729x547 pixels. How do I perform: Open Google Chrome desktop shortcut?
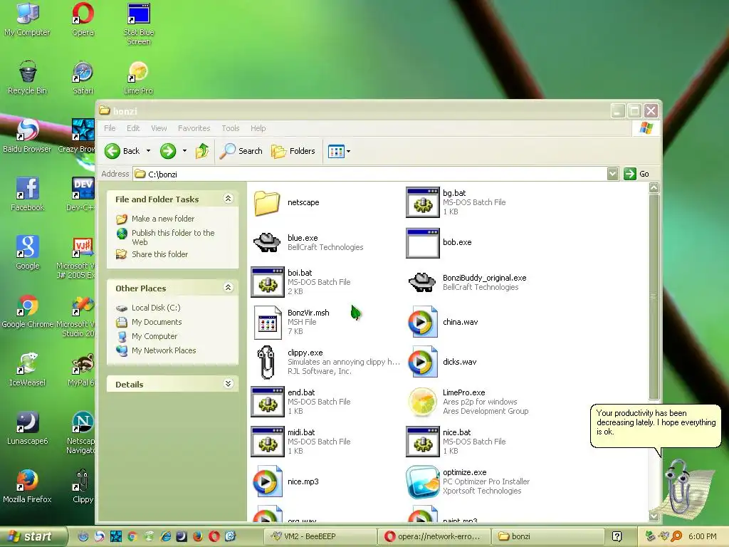(x=28, y=311)
